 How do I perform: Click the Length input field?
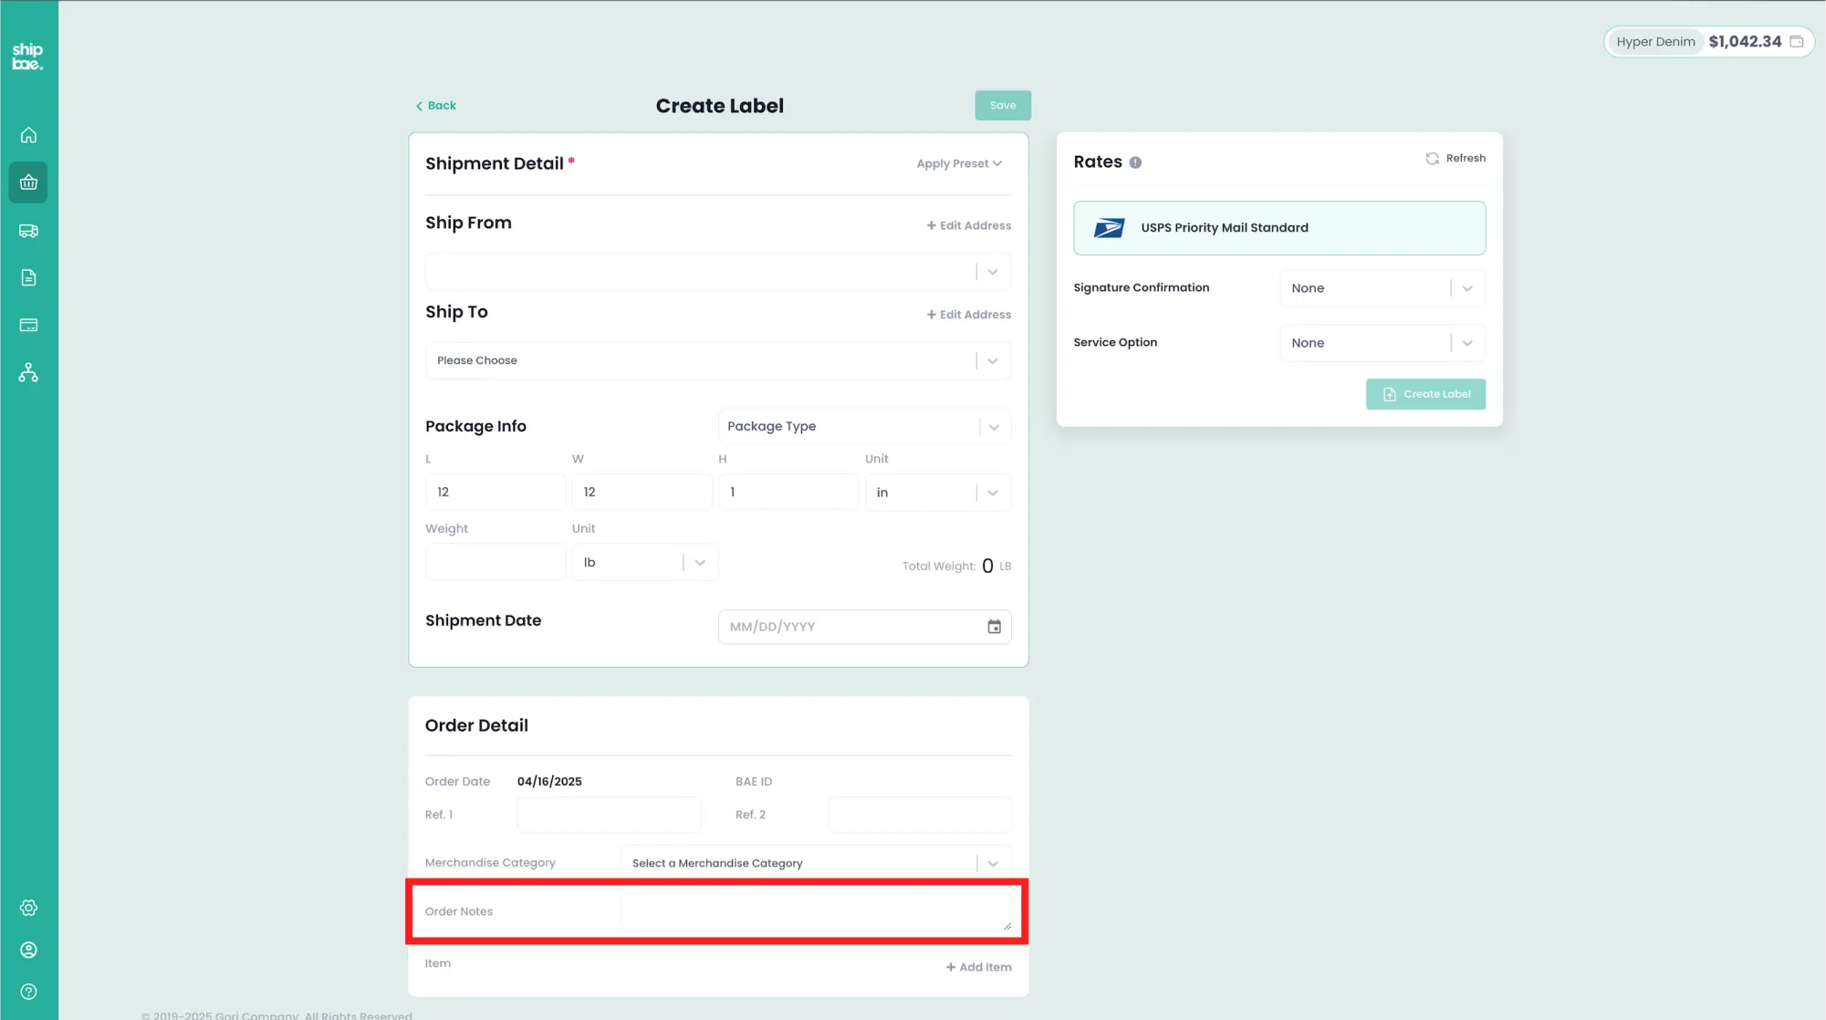496,492
